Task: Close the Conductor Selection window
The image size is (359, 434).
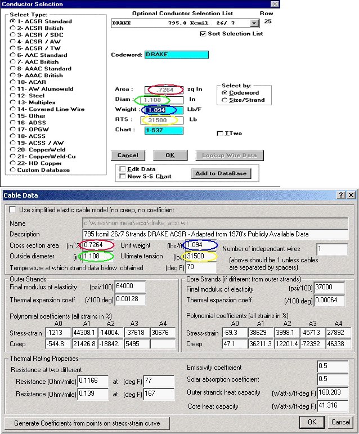Action: pos(275,4)
